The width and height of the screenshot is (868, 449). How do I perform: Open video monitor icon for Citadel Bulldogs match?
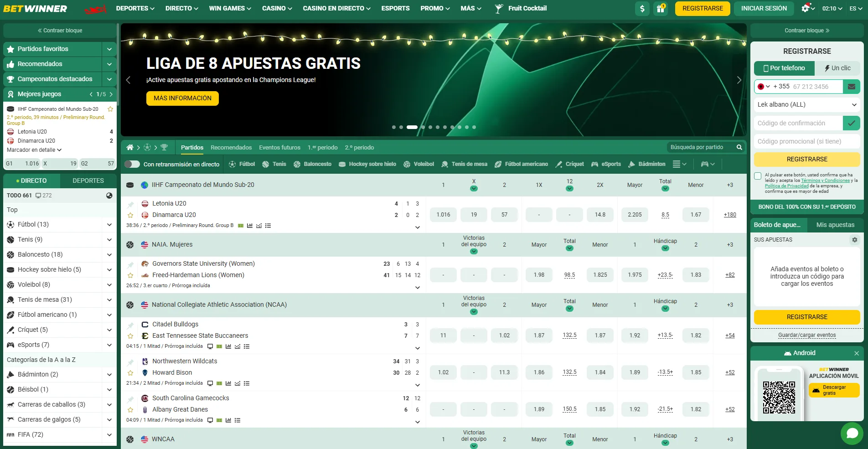(210, 346)
